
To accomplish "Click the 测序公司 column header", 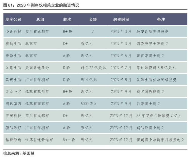I will [13, 19].
